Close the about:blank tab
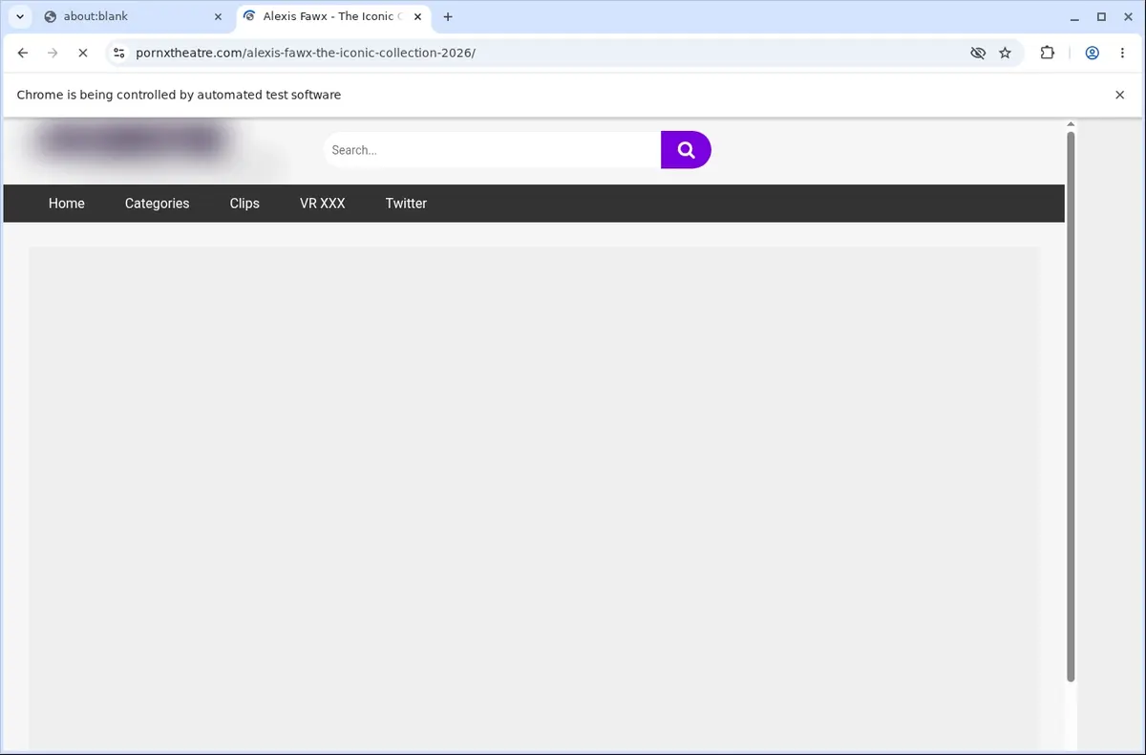 pos(218,16)
